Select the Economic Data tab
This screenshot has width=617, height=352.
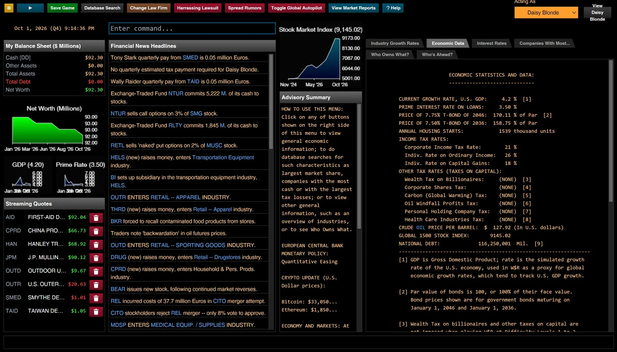[x=448, y=43]
